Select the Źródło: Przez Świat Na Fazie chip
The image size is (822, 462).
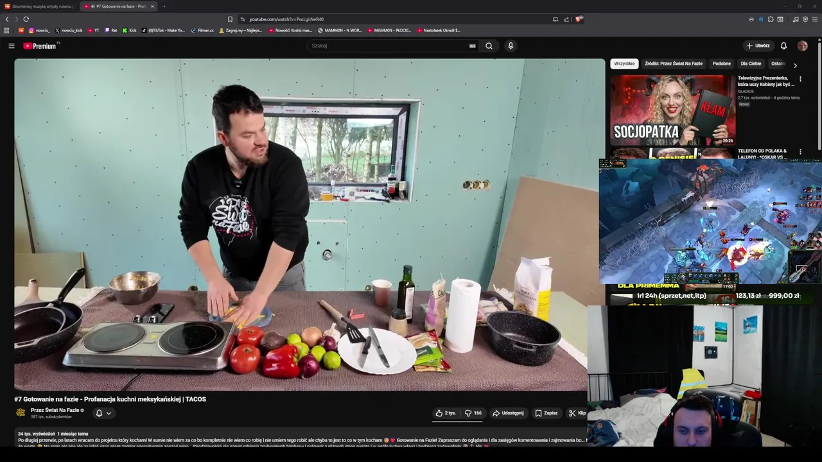[674, 64]
